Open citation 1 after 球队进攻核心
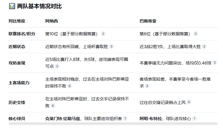Viewport: 223px width, 129px height. click(x=194, y=118)
